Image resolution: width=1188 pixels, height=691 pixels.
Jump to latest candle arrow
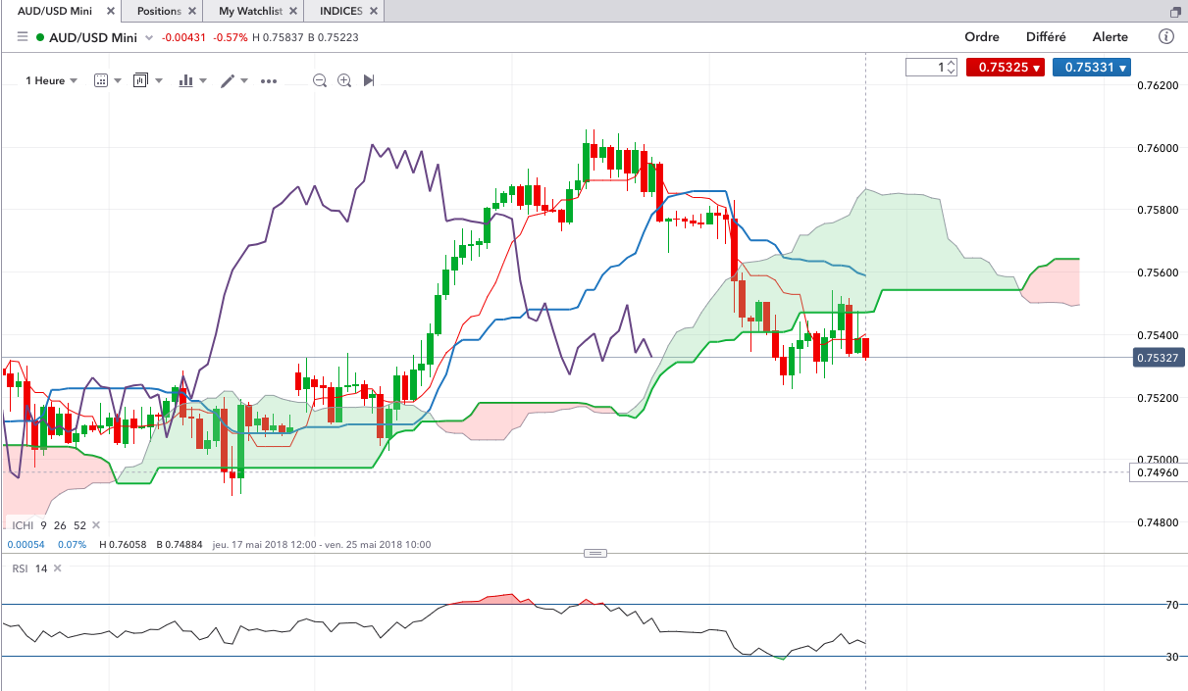point(369,80)
